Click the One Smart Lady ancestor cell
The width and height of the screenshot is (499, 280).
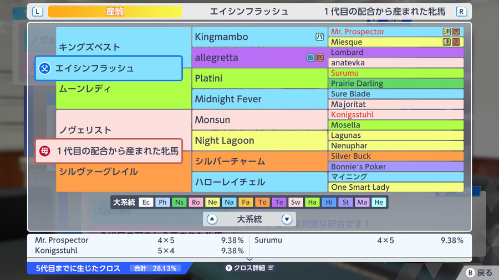(395, 187)
